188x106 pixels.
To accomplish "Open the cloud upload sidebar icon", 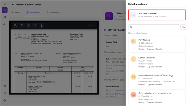I will tap(5, 24).
